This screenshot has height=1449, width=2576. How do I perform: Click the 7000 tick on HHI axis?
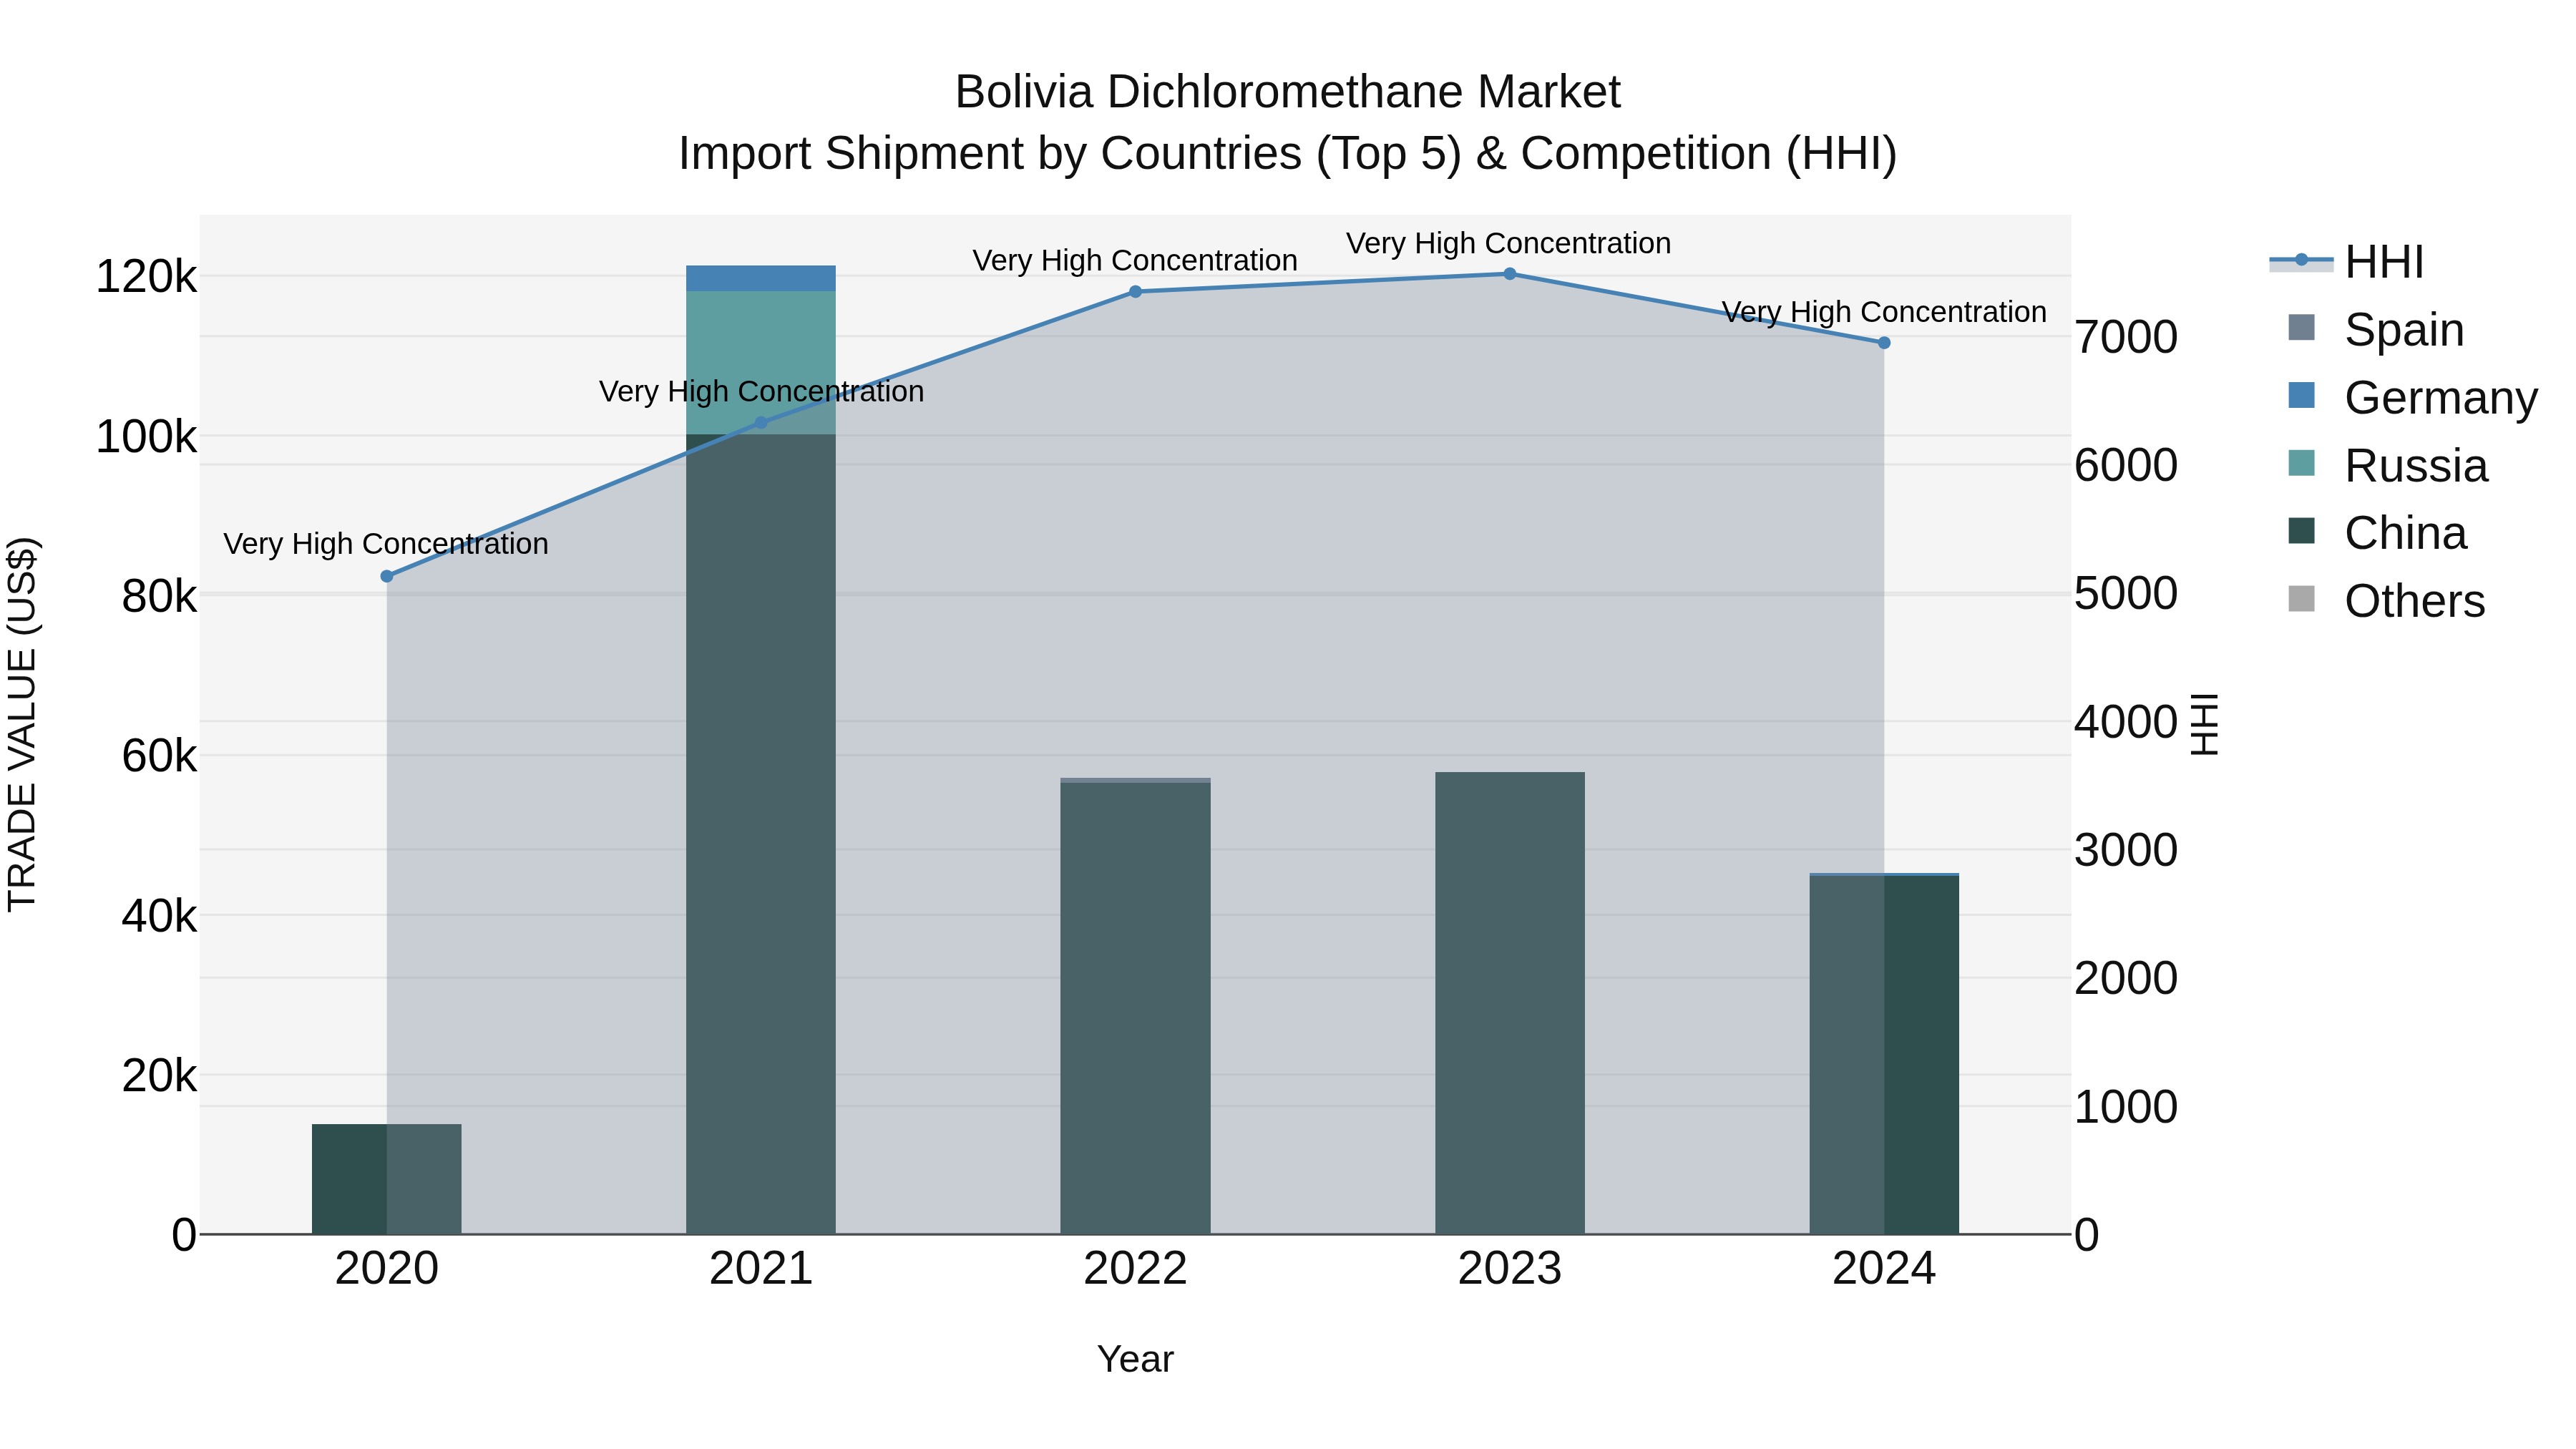click(2126, 337)
